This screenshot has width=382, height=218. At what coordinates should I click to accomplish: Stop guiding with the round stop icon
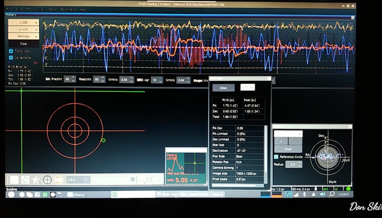[58, 180]
